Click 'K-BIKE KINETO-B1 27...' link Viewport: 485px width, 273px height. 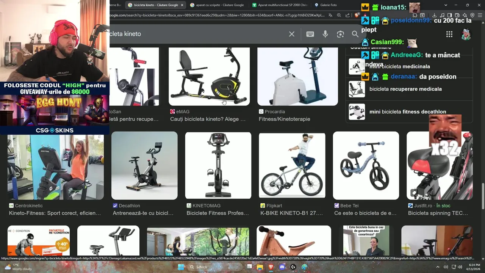click(292, 213)
